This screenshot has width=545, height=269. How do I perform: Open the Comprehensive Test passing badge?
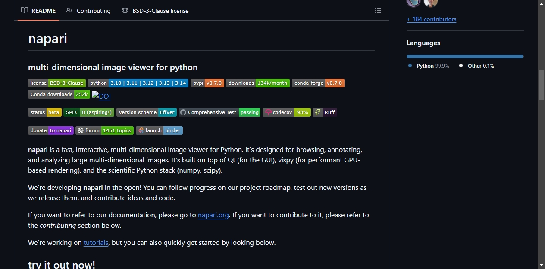tap(219, 112)
